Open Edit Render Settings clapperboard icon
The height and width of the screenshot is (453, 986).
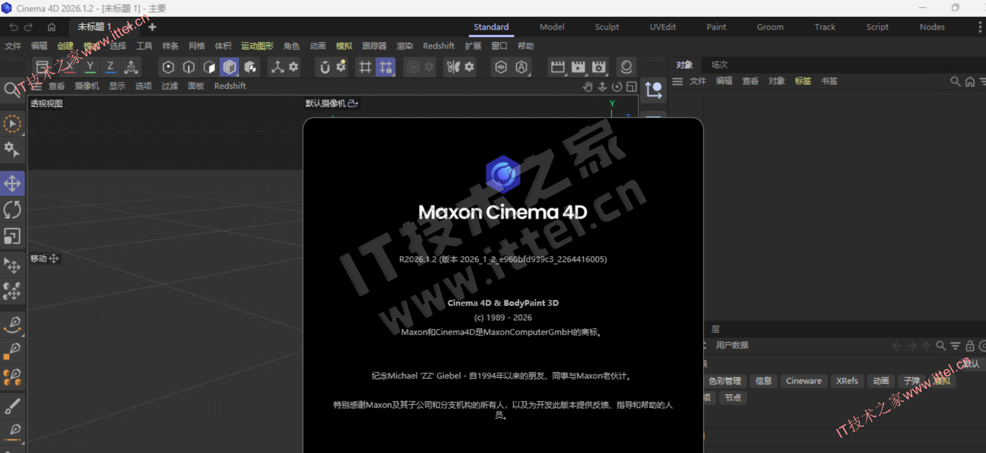point(599,68)
